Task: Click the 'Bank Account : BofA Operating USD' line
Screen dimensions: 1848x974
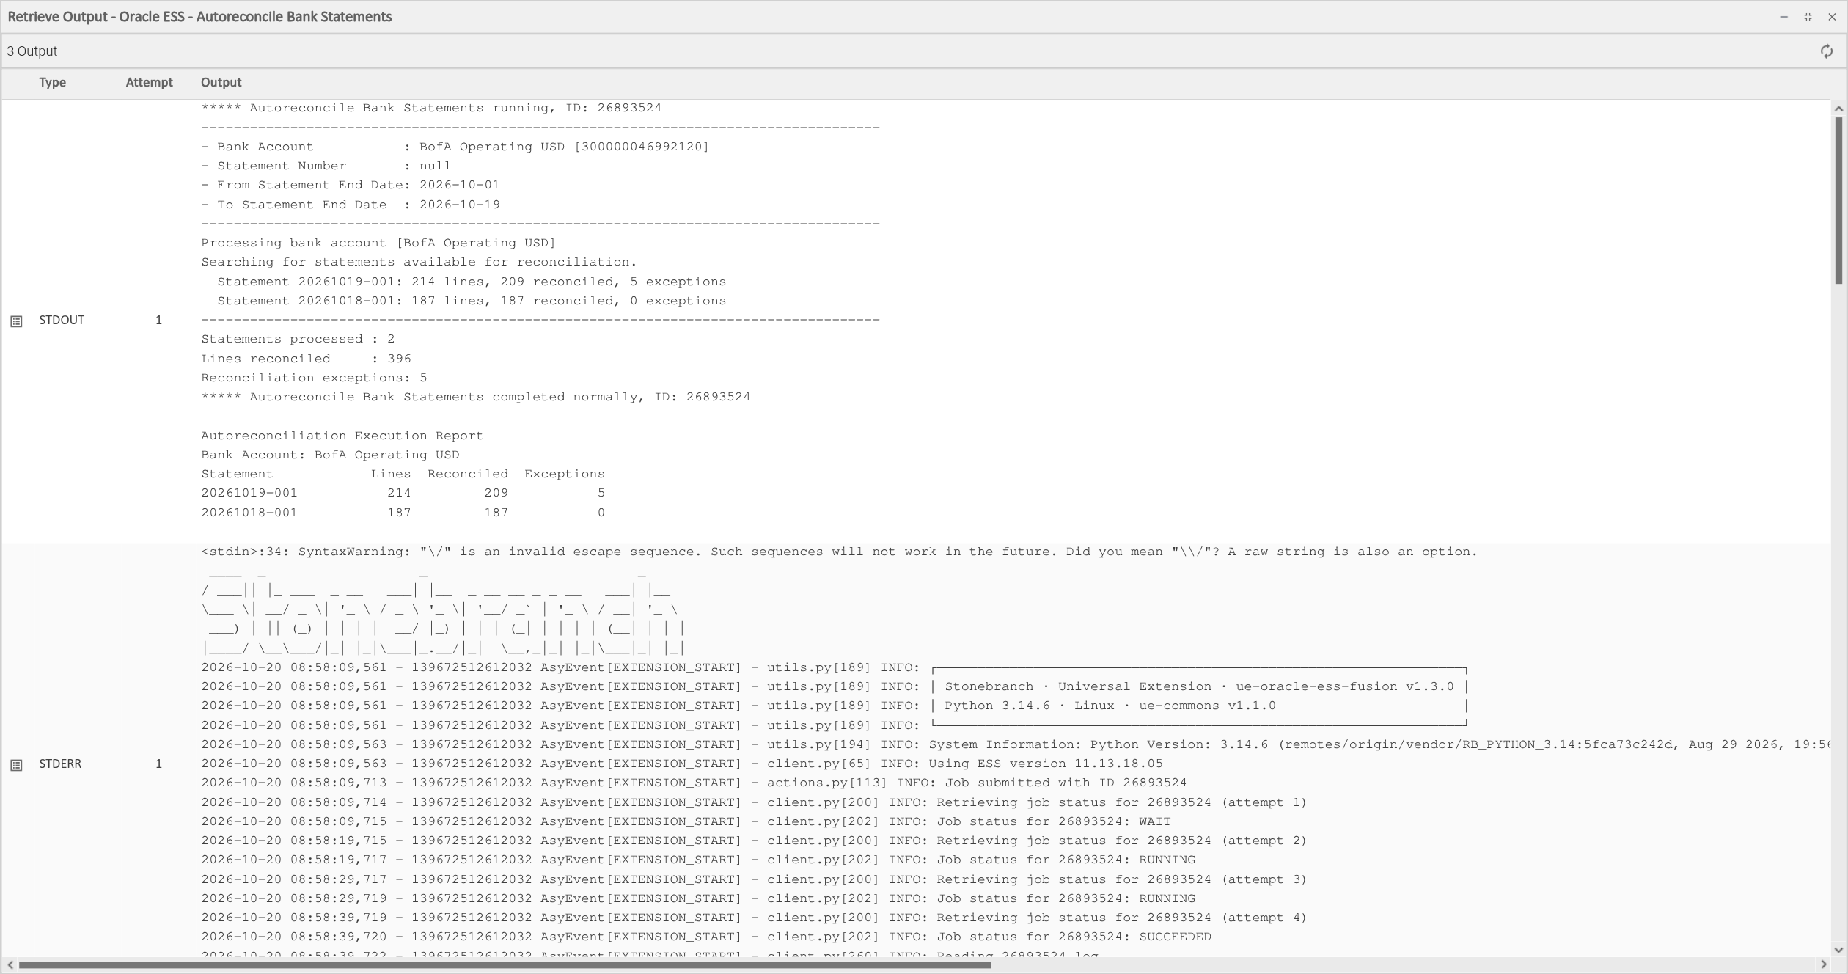Action: pyautogui.click(x=455, y=147)
